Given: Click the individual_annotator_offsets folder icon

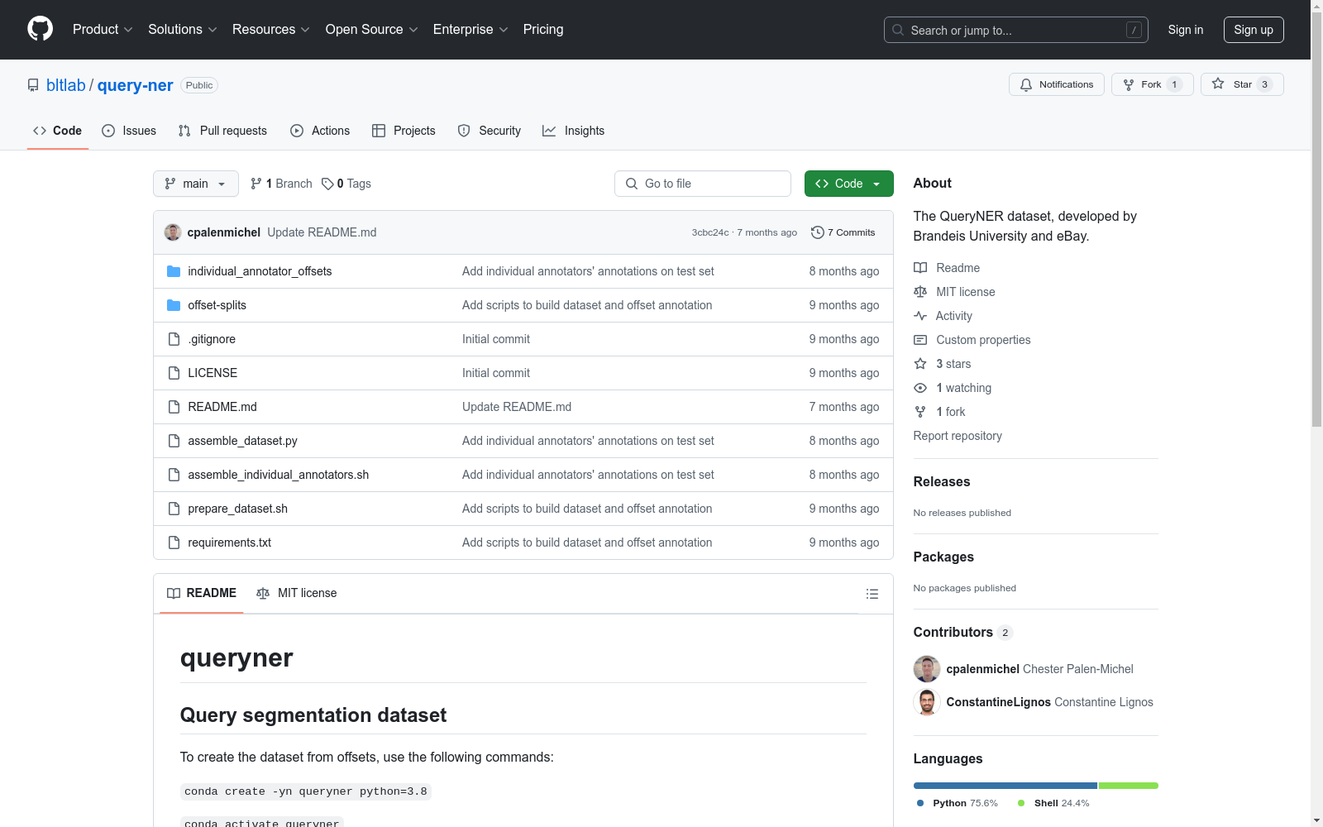Looking at the screenshot, I should [174, 271].
